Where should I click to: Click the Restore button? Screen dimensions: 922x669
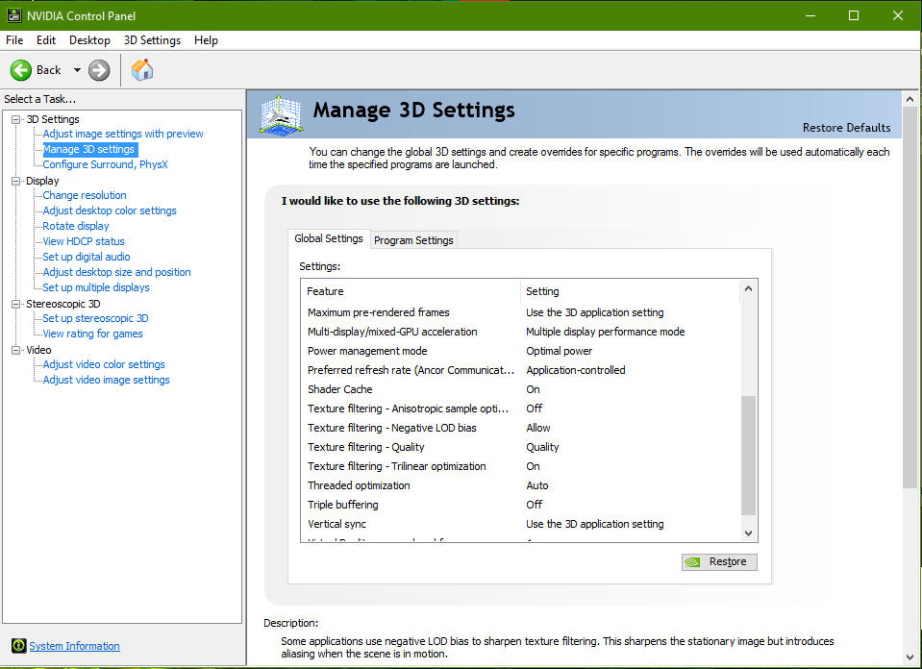point(719,562)
